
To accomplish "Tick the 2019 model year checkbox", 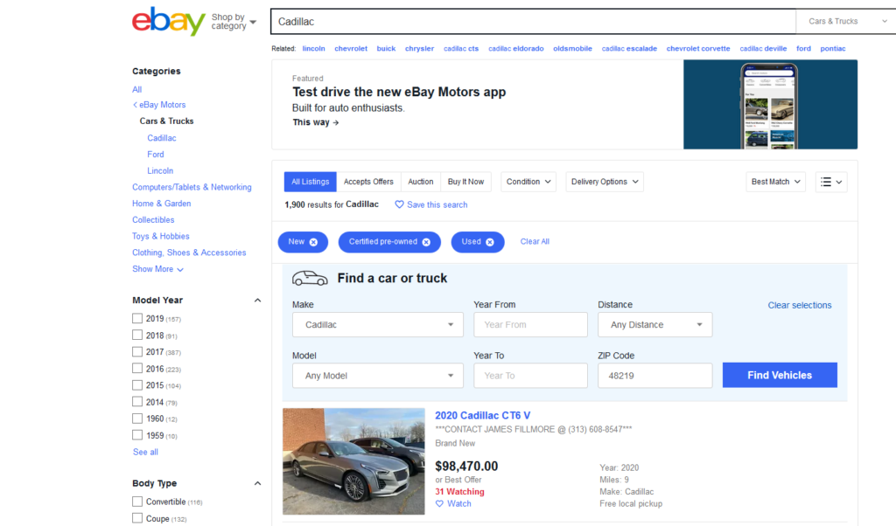I will [137, 318].
